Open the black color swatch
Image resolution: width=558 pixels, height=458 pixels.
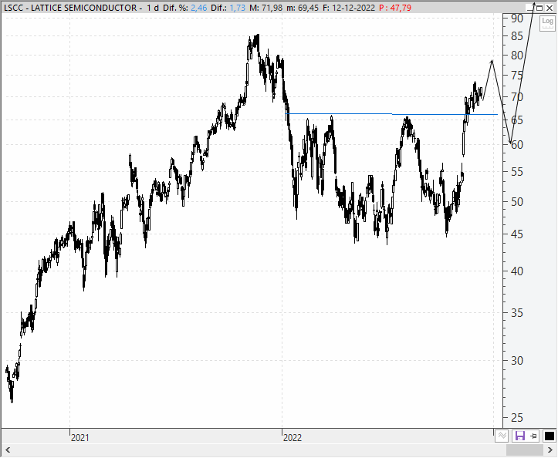point(549,436)
